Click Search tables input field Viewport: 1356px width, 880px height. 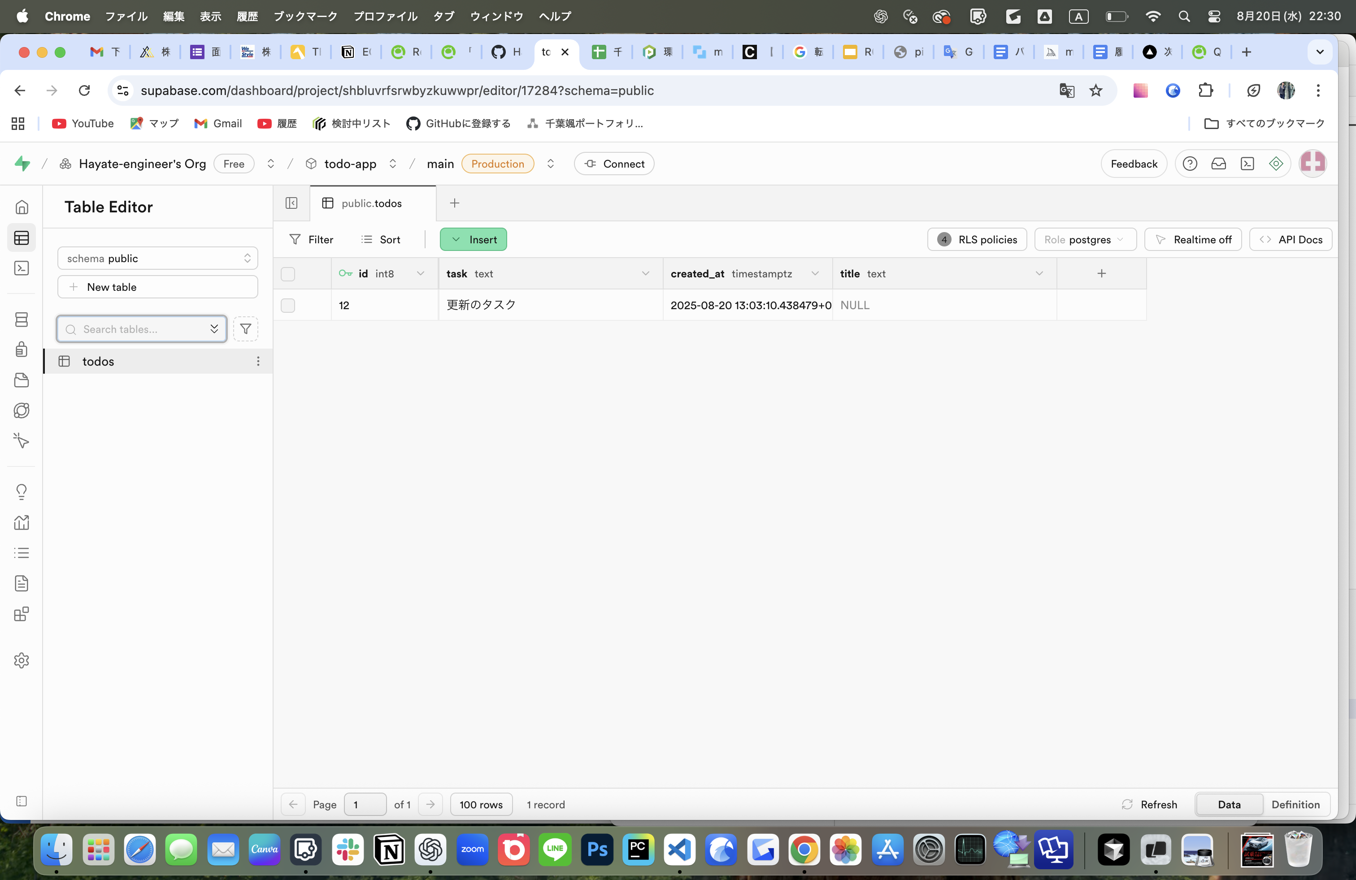click(x=137, y=329)
